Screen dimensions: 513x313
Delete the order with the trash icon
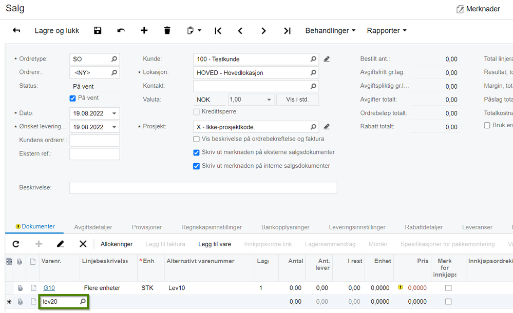(167, 30)
